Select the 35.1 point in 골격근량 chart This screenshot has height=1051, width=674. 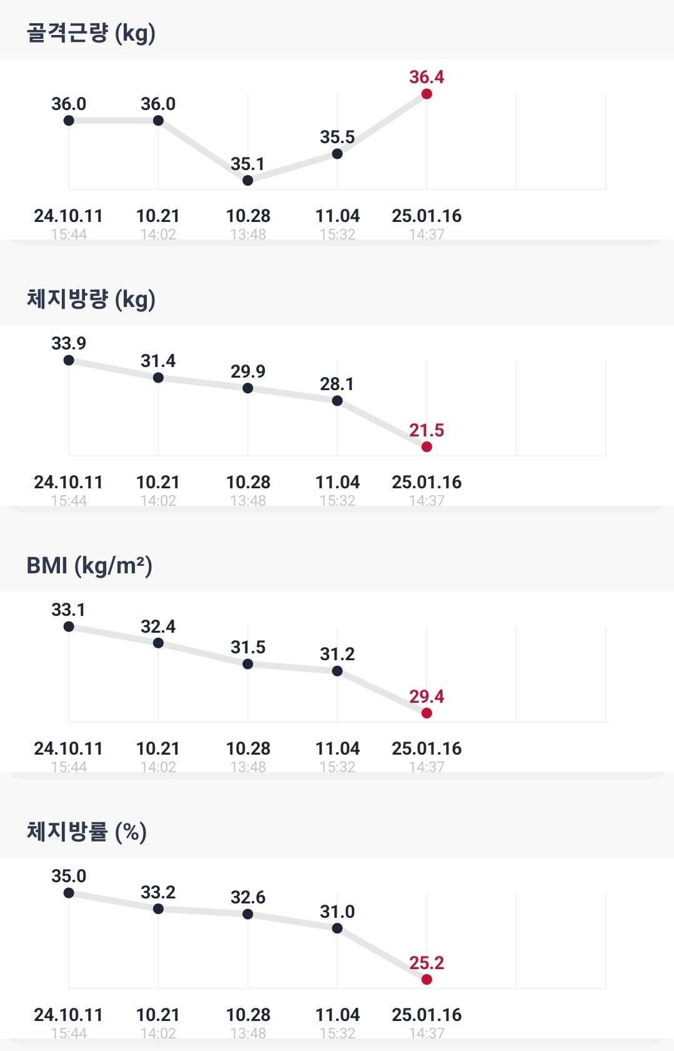(x=248, y=180)
